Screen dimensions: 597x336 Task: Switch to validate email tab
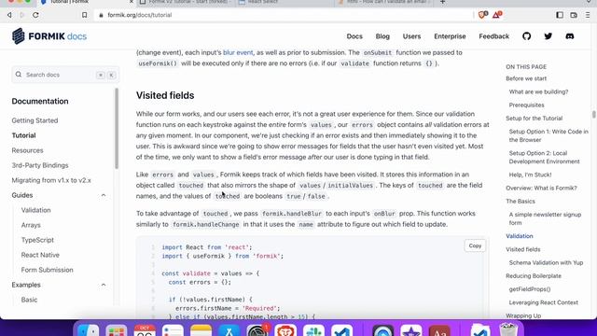tap(384, 2)
